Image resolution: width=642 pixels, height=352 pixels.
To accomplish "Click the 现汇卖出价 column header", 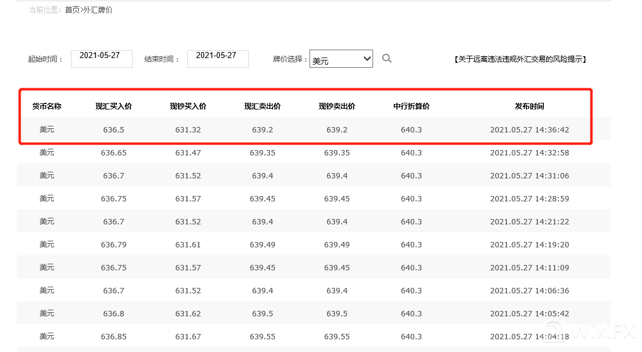I will 262,106.
